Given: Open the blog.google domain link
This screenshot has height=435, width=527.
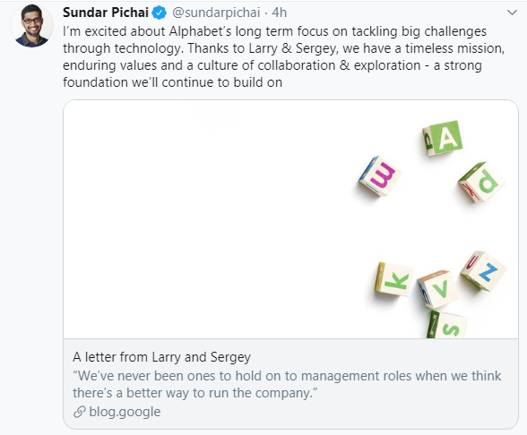Looking at the screenshot, I should point(125,412).
